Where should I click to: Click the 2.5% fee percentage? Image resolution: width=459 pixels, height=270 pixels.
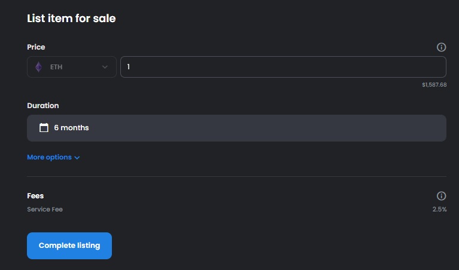[439, 209]
